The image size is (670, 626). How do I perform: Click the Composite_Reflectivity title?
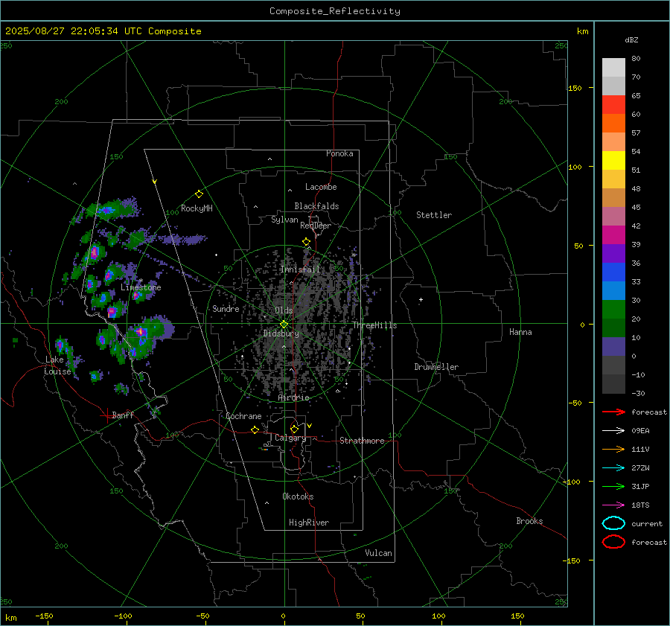[335, 11]
